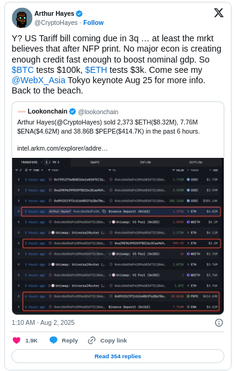
Task: Click Lookonchain verified badge
Action: click(72, 112)
